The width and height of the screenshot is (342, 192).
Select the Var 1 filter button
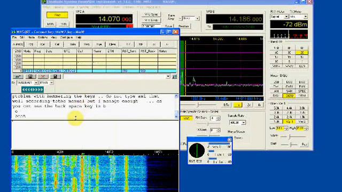[x=289, y=122]
